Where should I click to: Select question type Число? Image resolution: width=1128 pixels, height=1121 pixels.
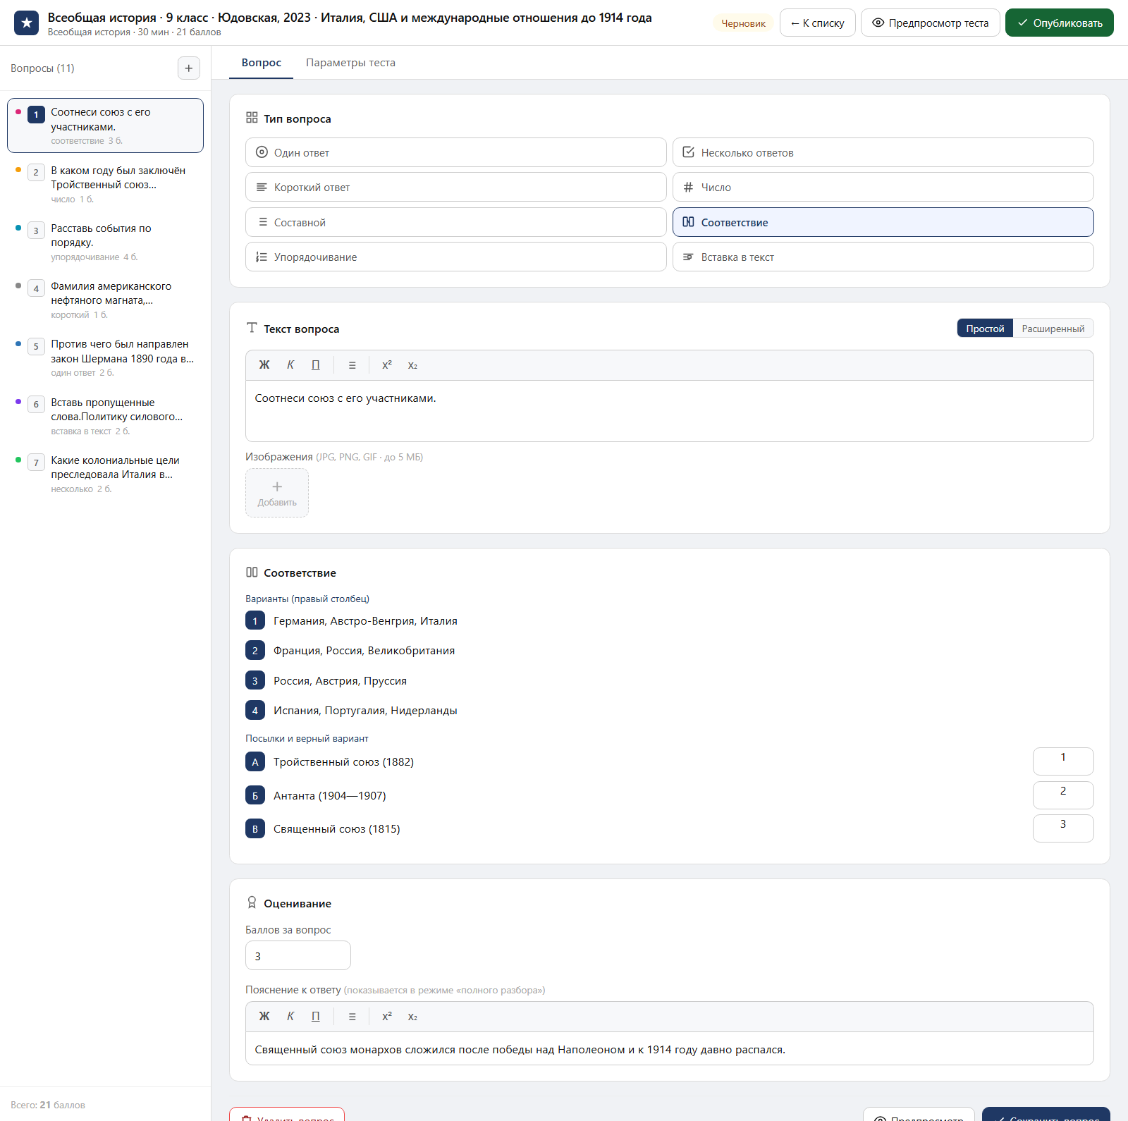pyautogui.click(x=883, y=188)
